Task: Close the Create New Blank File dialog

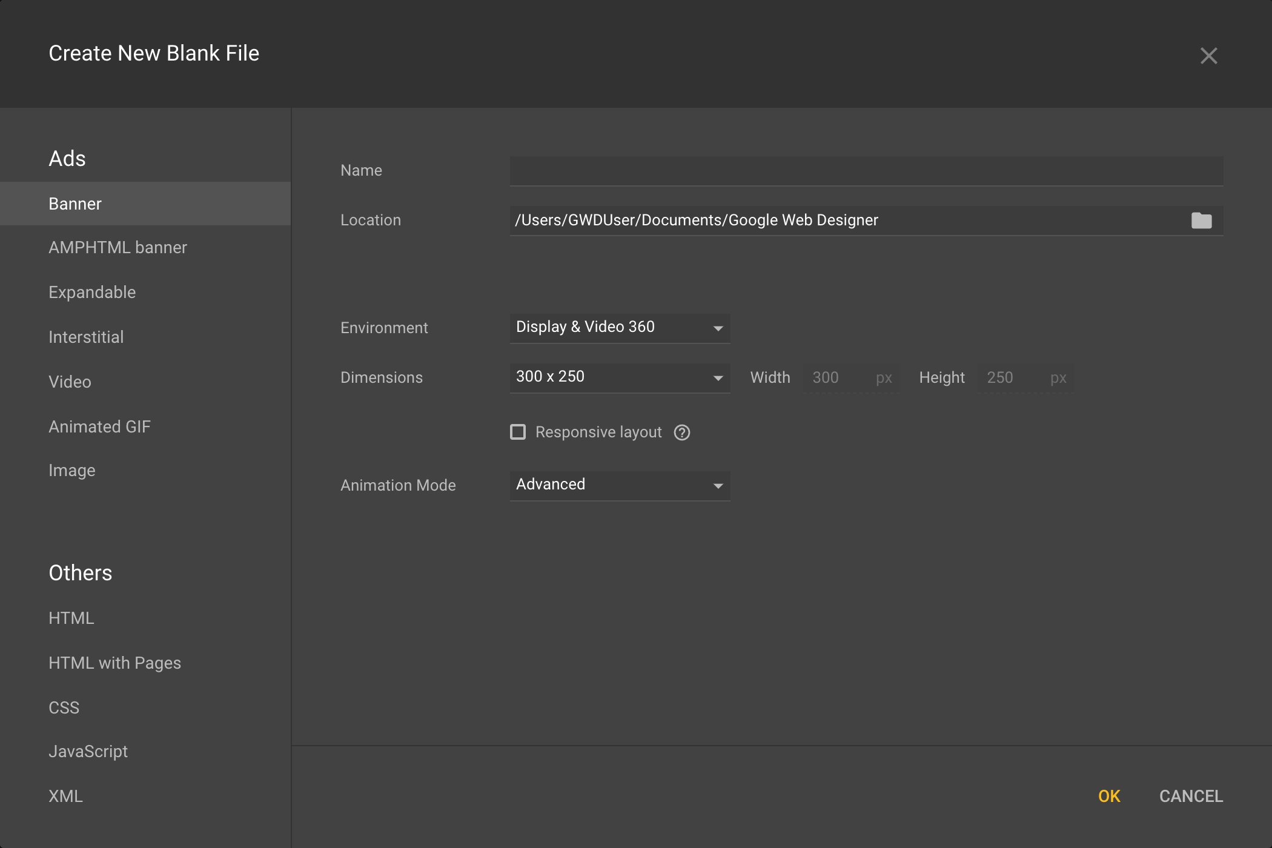Action: 1208,56
